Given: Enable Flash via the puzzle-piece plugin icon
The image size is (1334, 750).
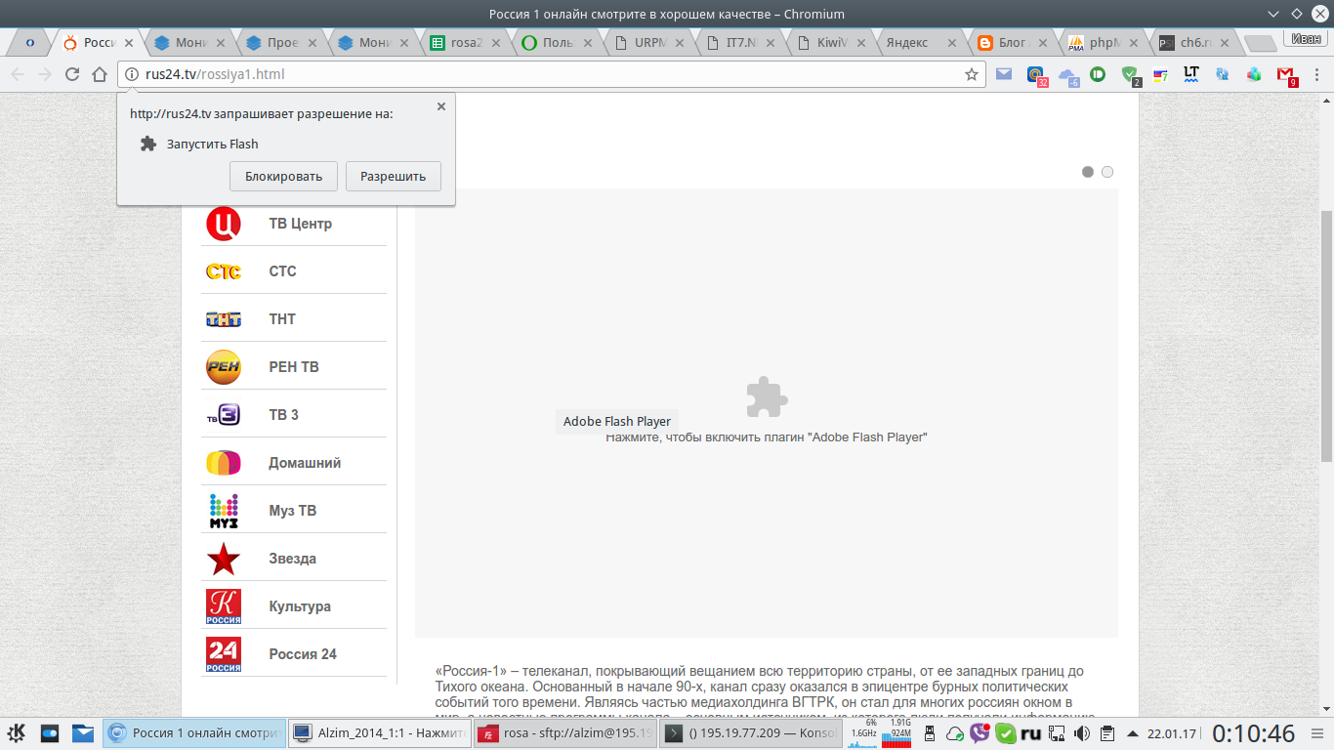Looking at the screenshot, I should (x=767, y=397).
